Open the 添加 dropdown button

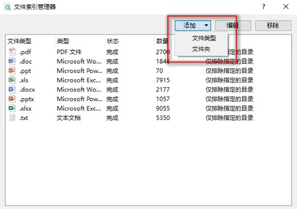tap(193, 25)
